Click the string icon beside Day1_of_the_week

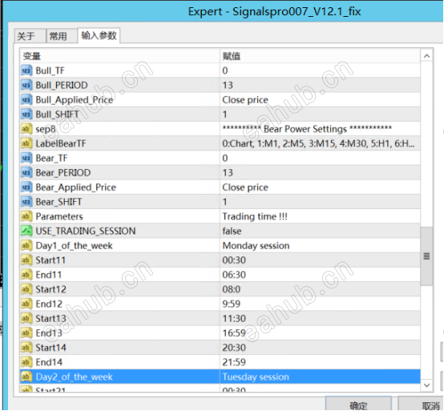(x=26, y=245)
